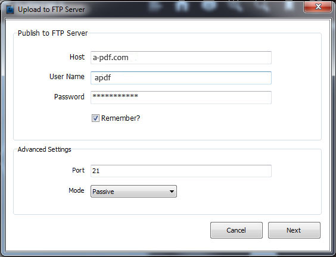Click the Next button
This screenshot has height=257, width=336.
pyautogui.click(x=294, y=230)
